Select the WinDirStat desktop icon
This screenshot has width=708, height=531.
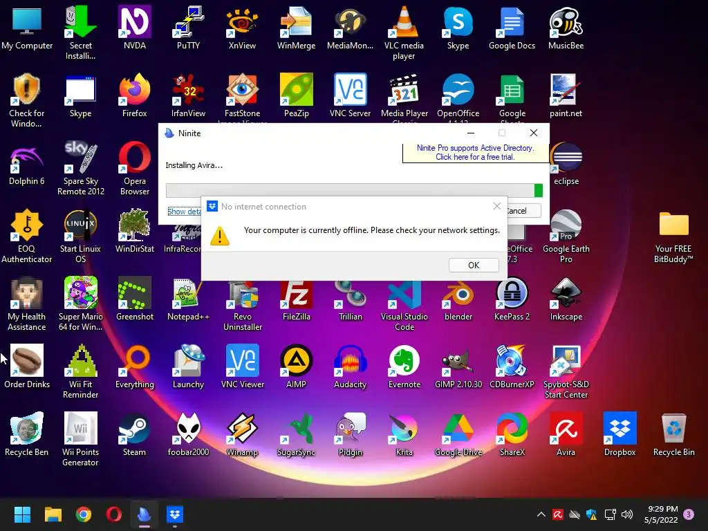point(135,231)
